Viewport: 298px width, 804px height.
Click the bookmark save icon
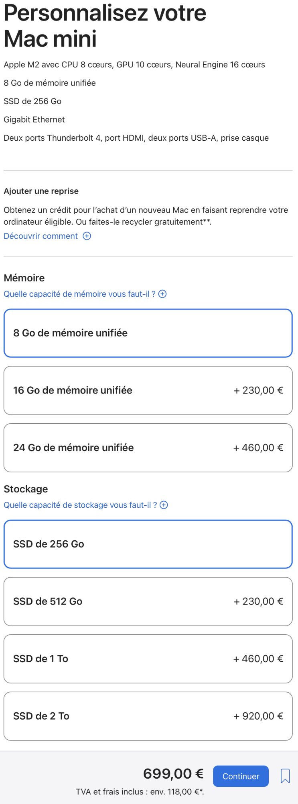(285, 776)
